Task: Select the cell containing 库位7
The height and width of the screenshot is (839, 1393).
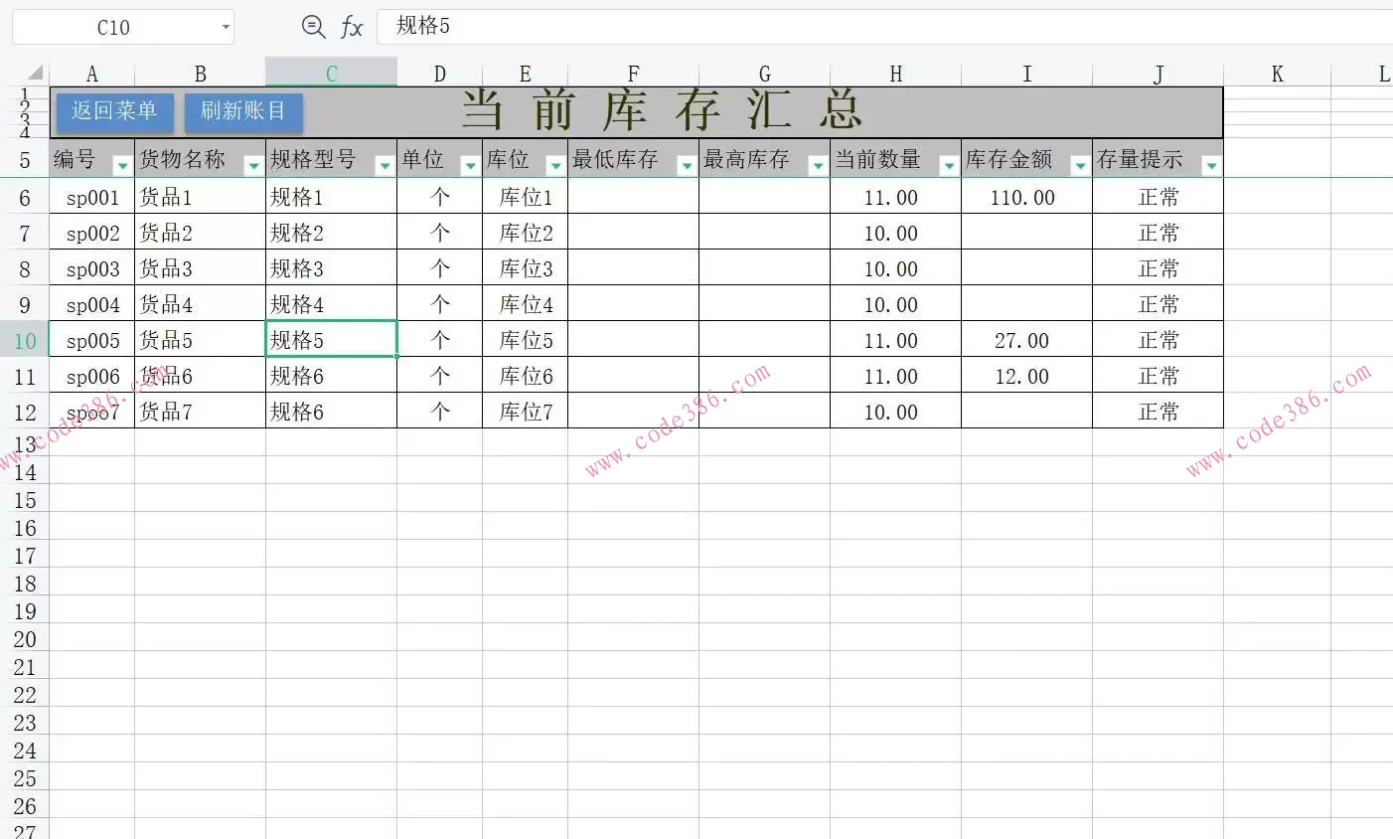Action: [525, 411]
